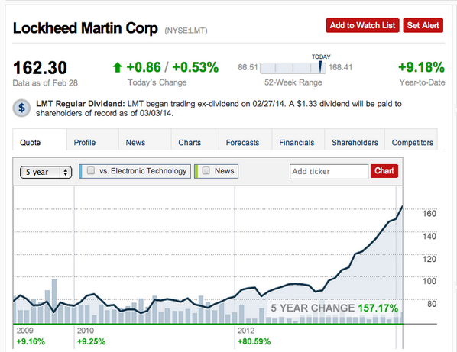Focus the Add ticker input field

click(x=329, y=172)
